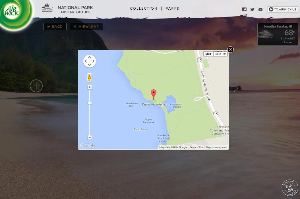Viewport: 300px width, 199px height.
Task: Click the Kaloko-Honokohau park marker icon
Action: pos(154,101)
